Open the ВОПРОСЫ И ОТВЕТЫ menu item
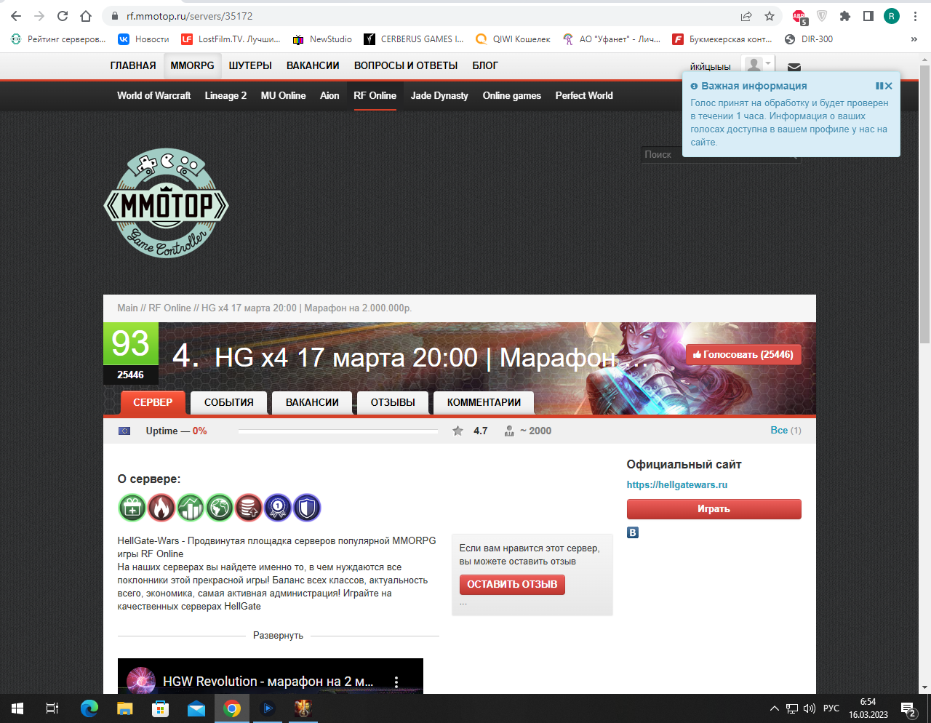Image resolution: width=931 pixels, height=723 pixels. point(406,65)
